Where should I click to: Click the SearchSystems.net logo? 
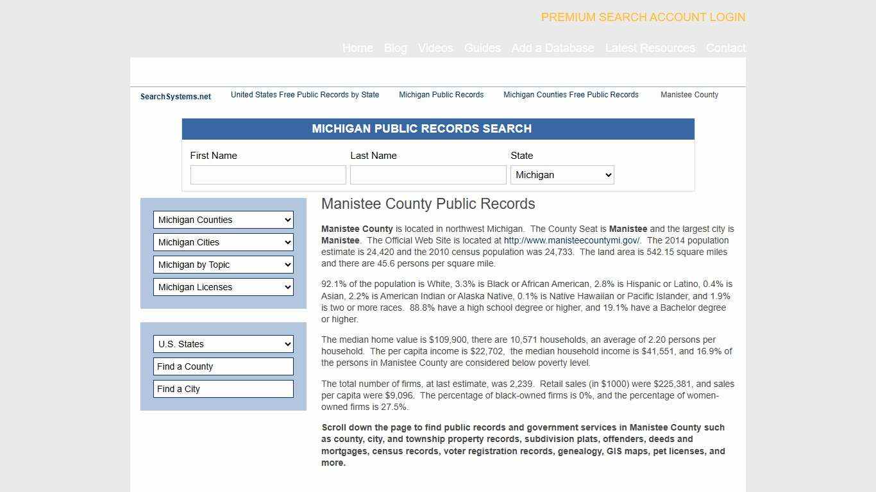[175, 97]
